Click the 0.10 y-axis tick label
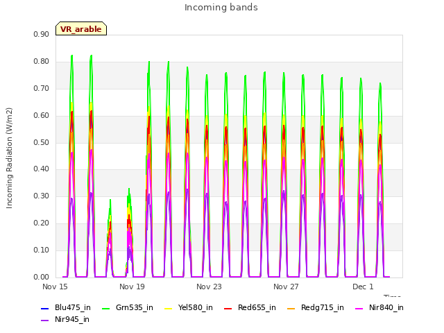This screenshot has width=444, height=333. point(41,250)
